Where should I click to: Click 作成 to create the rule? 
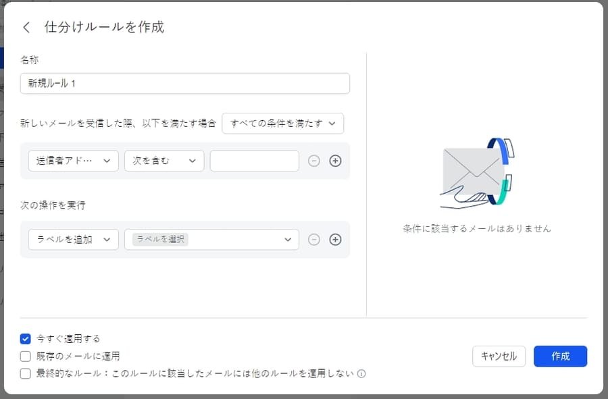click(560, 356)
